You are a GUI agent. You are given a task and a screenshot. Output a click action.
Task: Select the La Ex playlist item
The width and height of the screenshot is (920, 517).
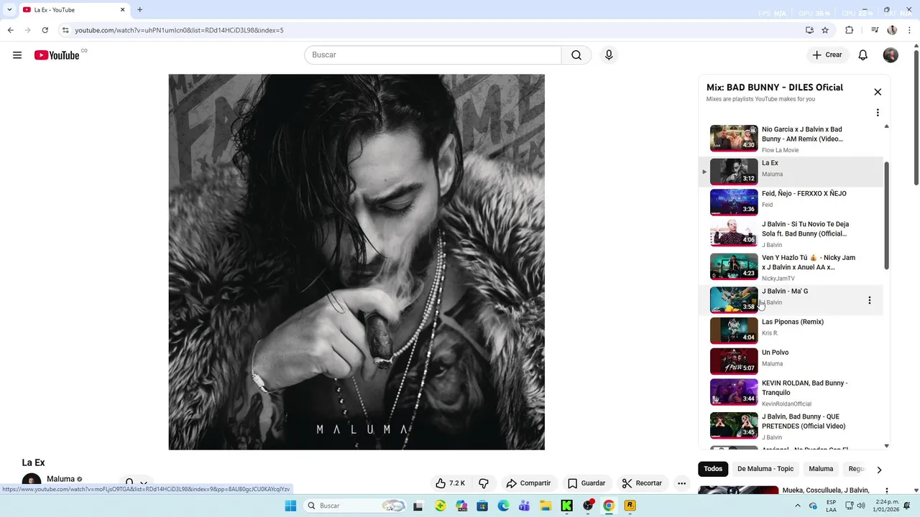coord(791,172)
